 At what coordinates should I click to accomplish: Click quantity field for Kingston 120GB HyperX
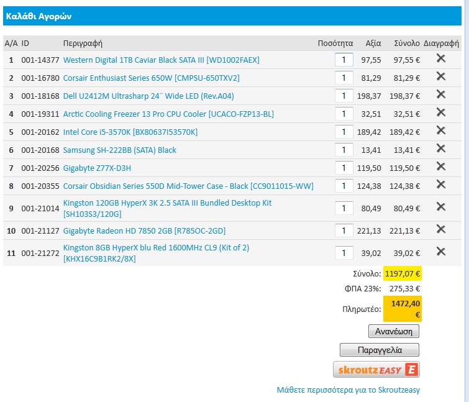344,208
